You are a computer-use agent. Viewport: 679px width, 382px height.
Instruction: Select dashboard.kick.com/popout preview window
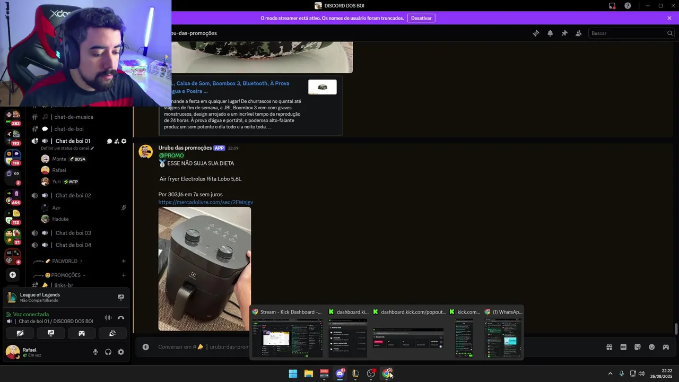click(408, 333)
